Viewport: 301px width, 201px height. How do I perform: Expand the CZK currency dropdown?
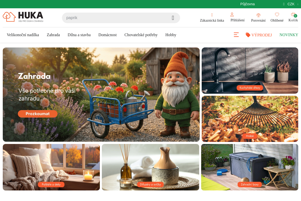[291, 4]
